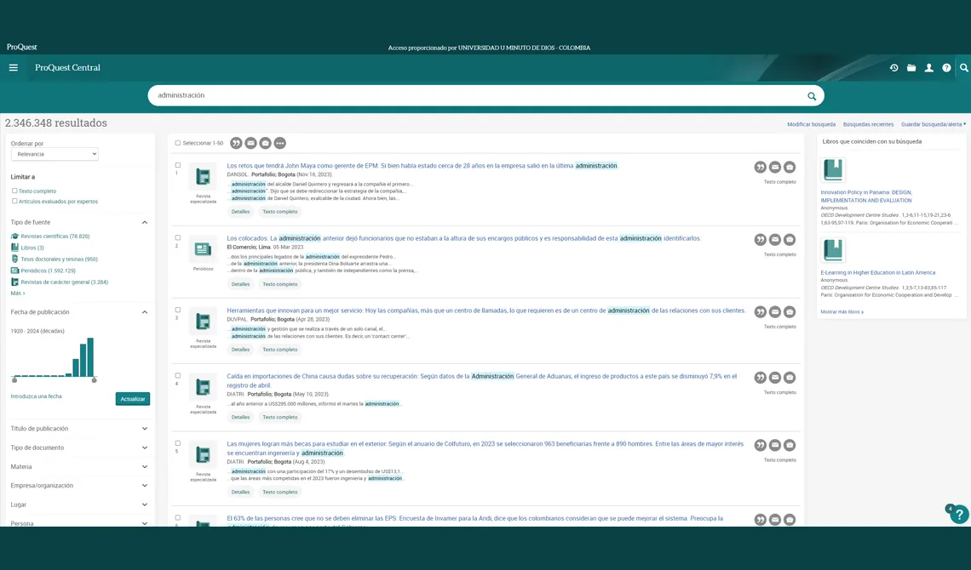Email the second result using the envelope icon
Viewport: 971px width, 570px height.
tap(775, 239)
